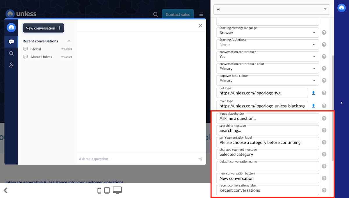This screenshot has height=198, width=349.
Task: Upload a new bot logo via the upload icon
Action: tap(314, 93)
